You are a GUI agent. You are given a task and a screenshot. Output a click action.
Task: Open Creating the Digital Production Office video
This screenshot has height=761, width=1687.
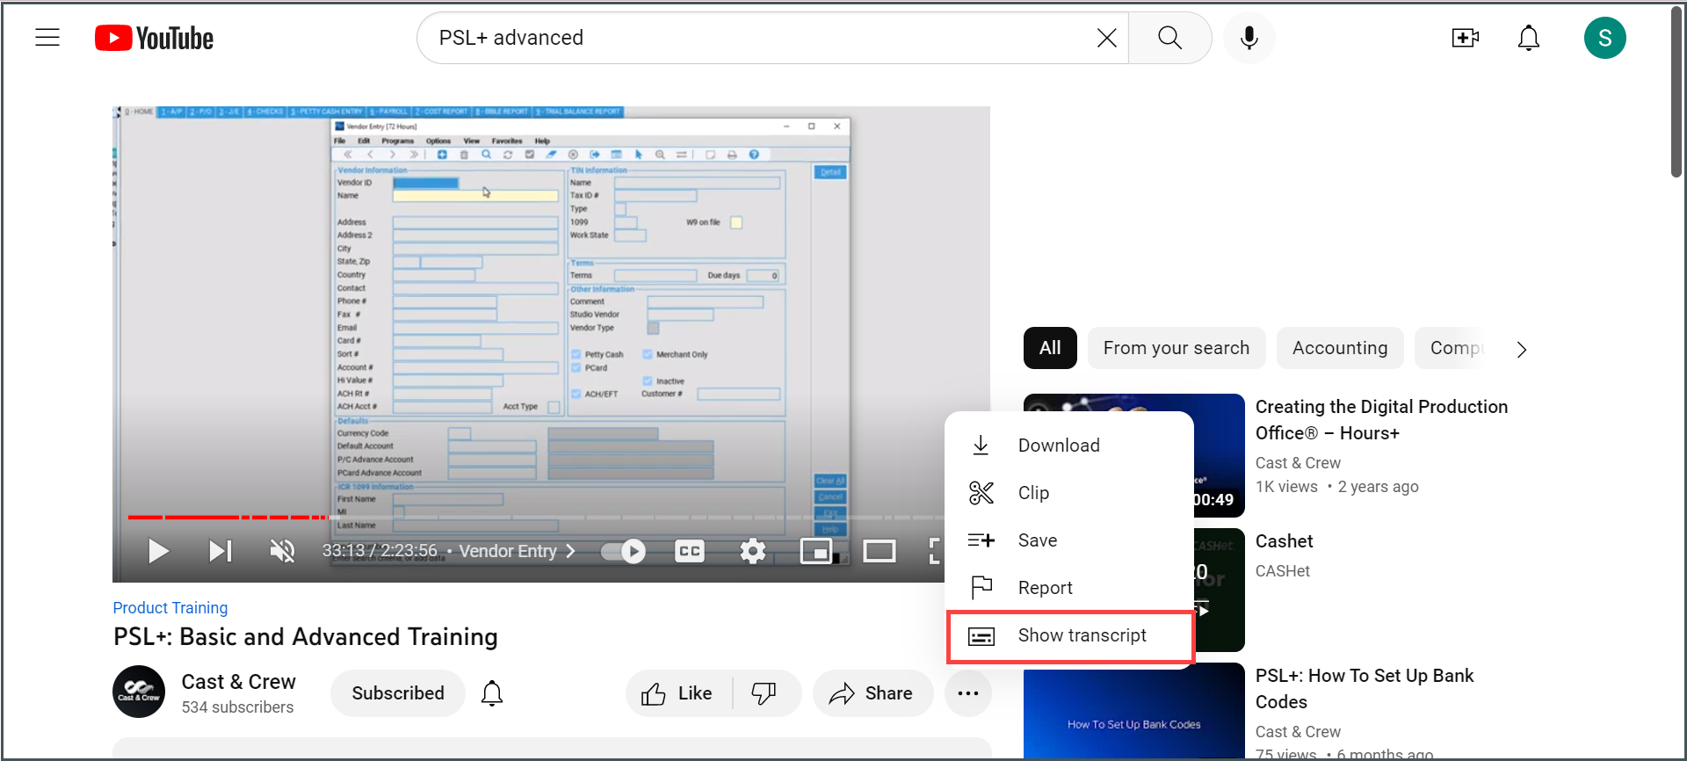pos(1381,420)
